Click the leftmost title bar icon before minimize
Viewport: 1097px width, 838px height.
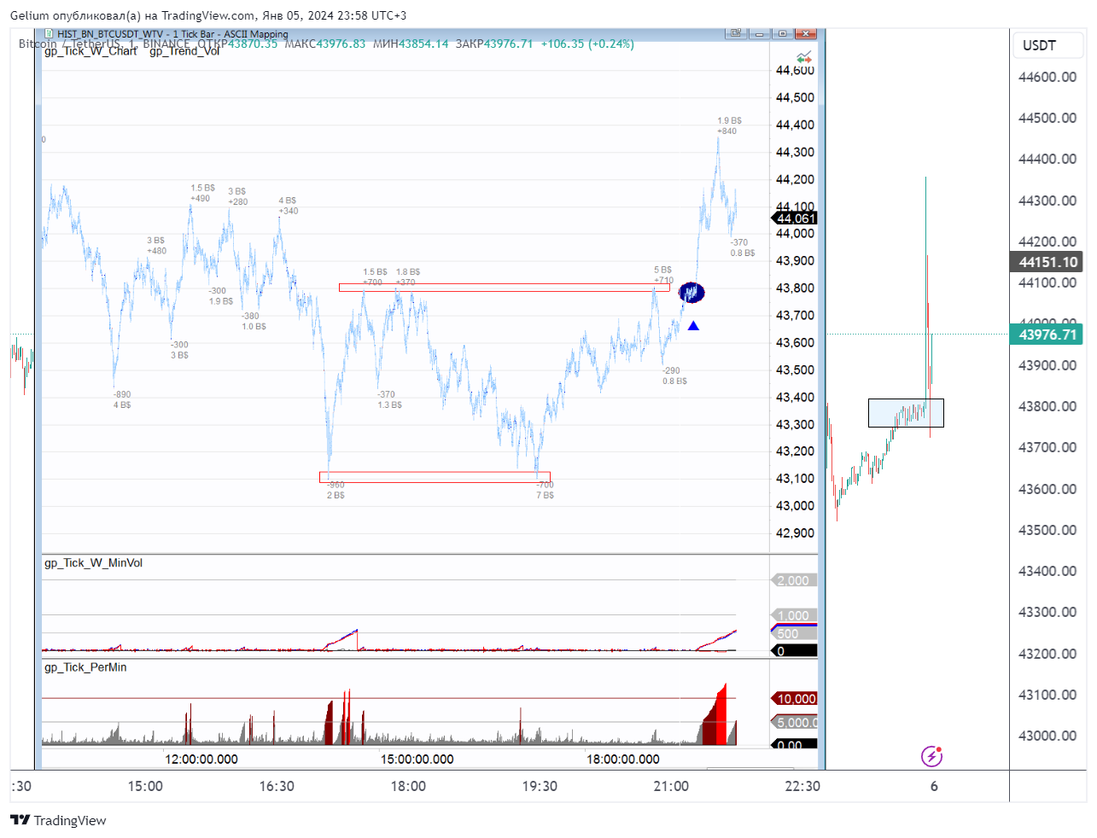click(x=736, y=33)
